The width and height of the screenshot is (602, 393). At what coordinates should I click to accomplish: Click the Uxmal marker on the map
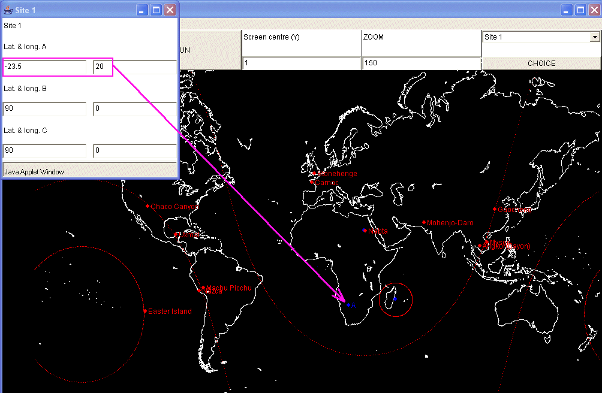(176, 234)
